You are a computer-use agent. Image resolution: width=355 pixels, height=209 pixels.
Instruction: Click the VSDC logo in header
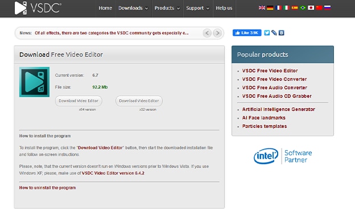(x=38, y=8)
